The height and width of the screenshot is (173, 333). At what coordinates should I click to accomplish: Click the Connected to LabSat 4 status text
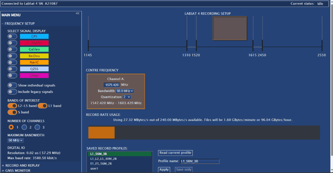pos(30,4)
